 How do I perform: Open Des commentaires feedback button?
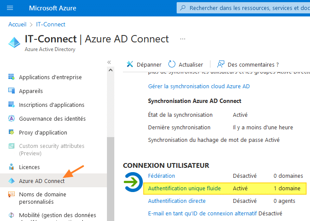[248, 64]
